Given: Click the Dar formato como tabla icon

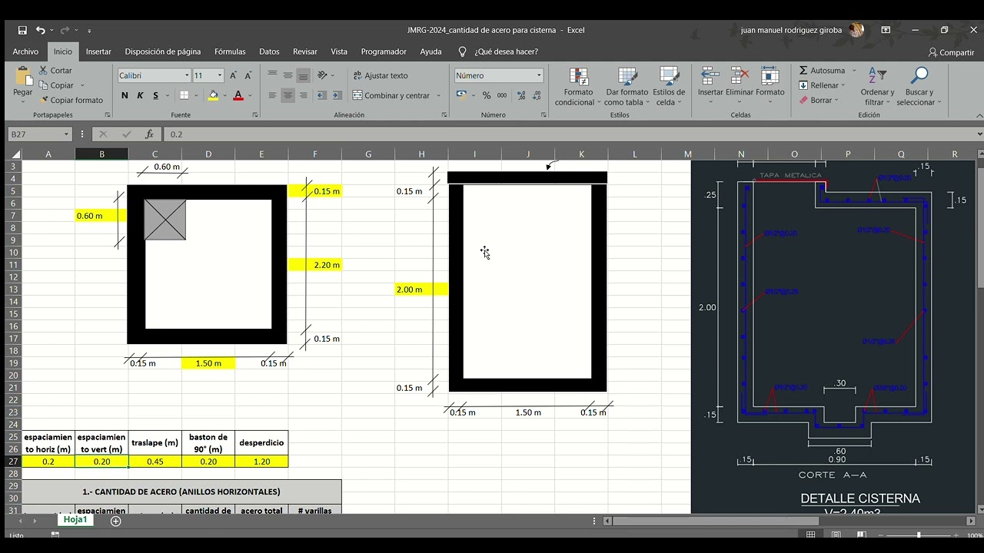Looking at the screenshot, I should pos(627,76).
